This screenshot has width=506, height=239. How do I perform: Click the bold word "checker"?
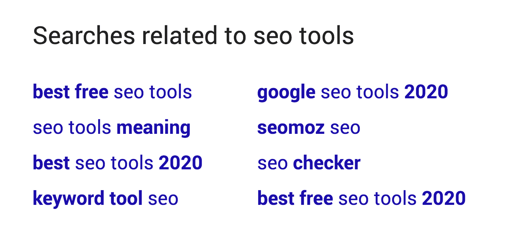(x=327, y=163)
